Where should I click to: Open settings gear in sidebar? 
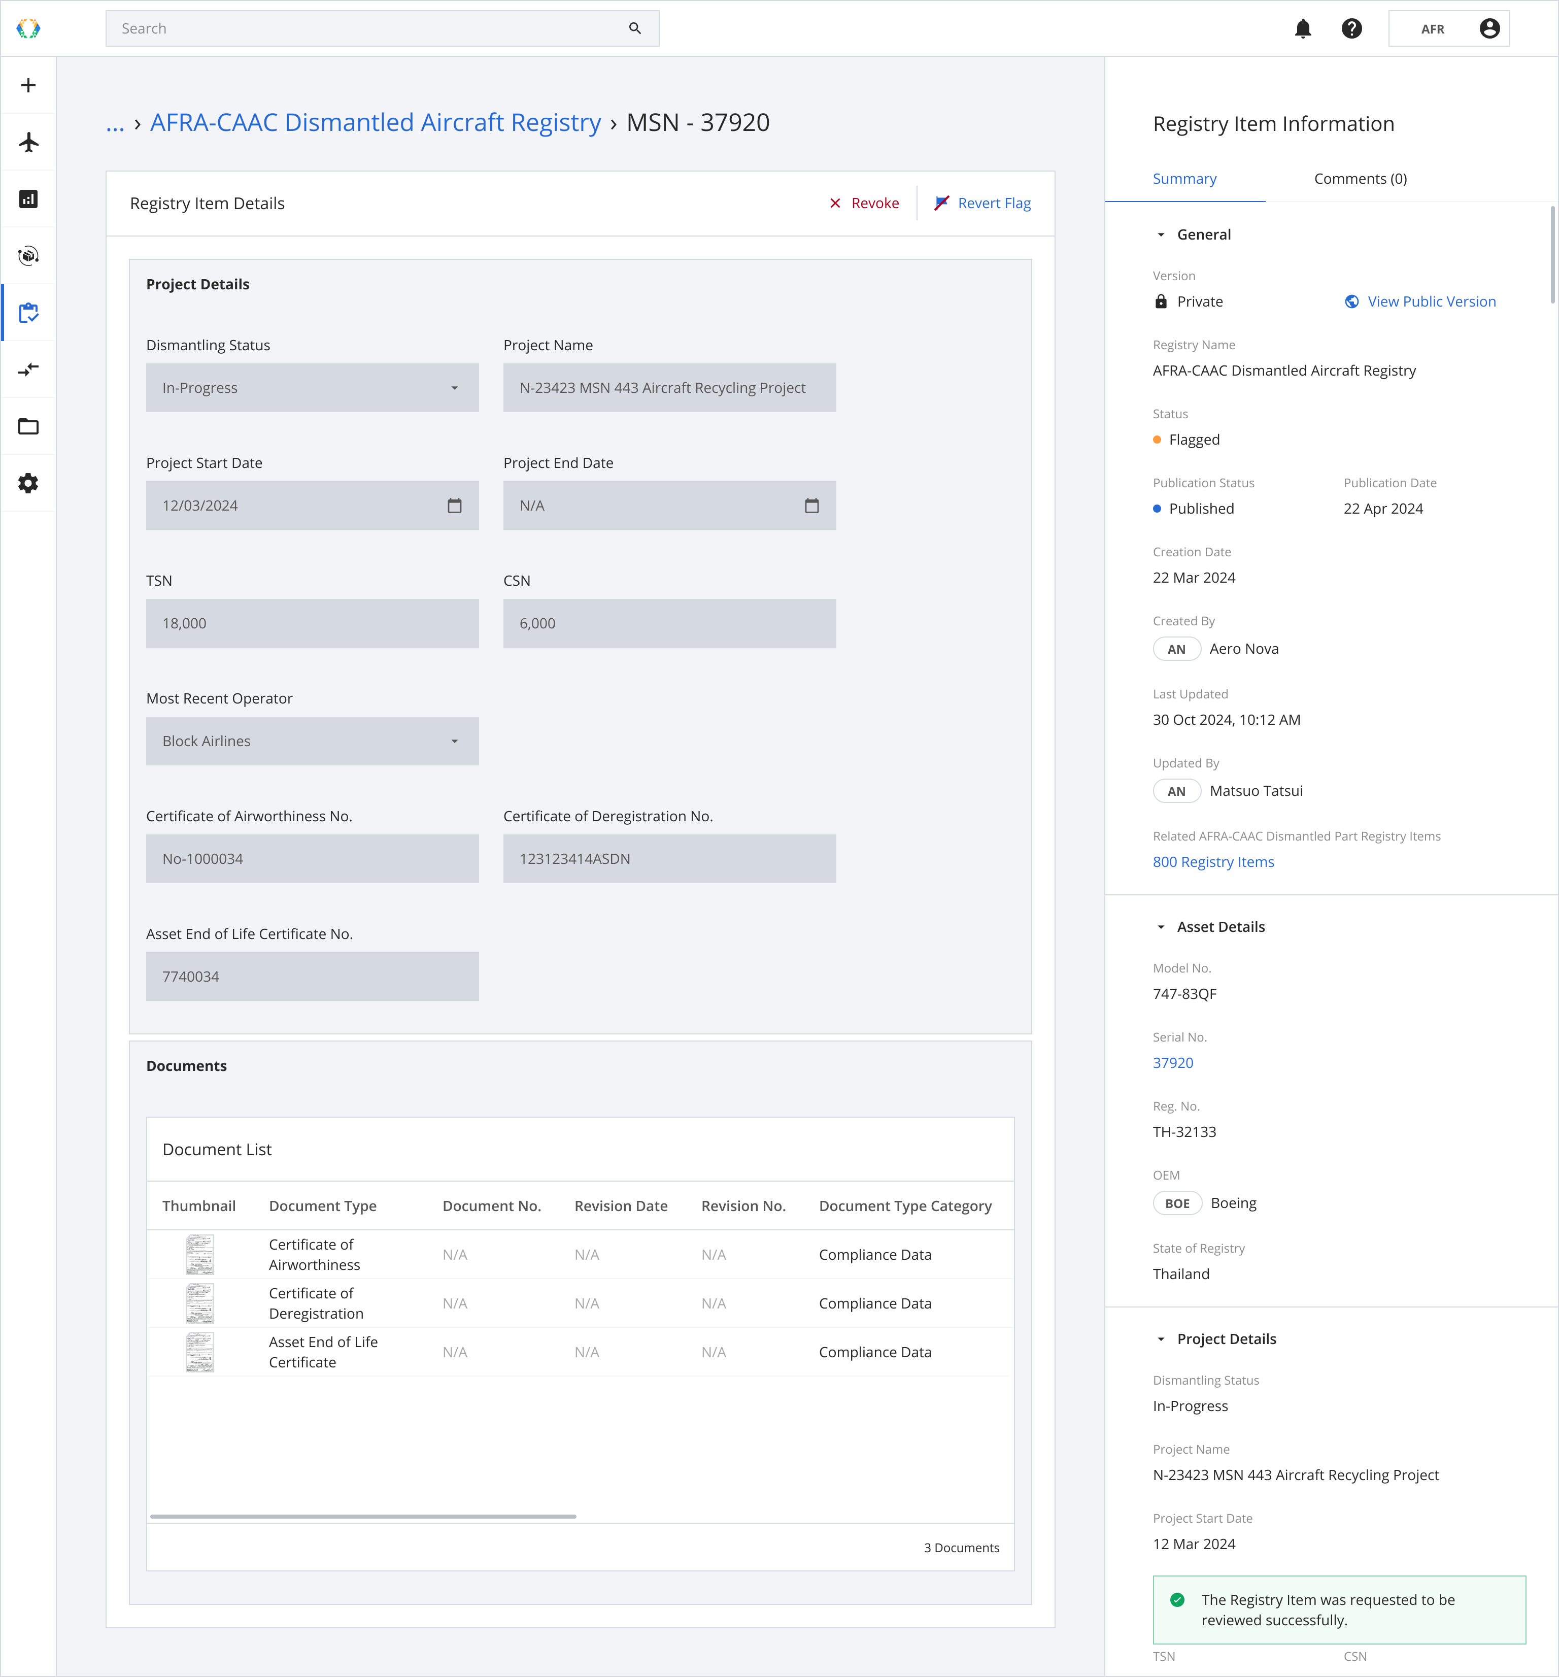(x=29, y=483)
